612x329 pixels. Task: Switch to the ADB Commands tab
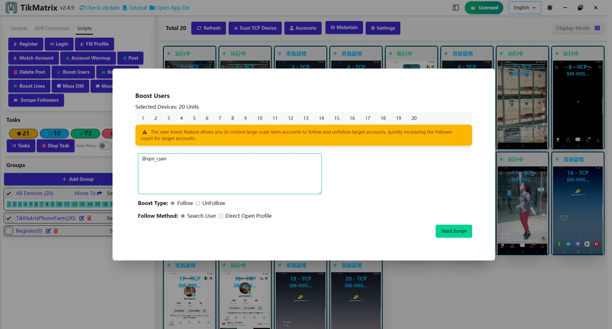coord(52,28)
